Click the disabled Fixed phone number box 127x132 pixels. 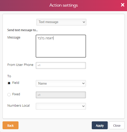pos(61,95)
